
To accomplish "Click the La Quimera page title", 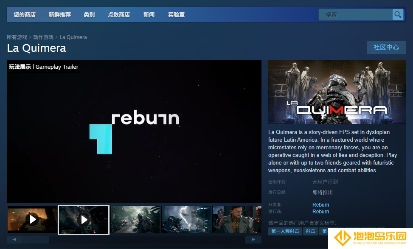I will click(37, 48).
